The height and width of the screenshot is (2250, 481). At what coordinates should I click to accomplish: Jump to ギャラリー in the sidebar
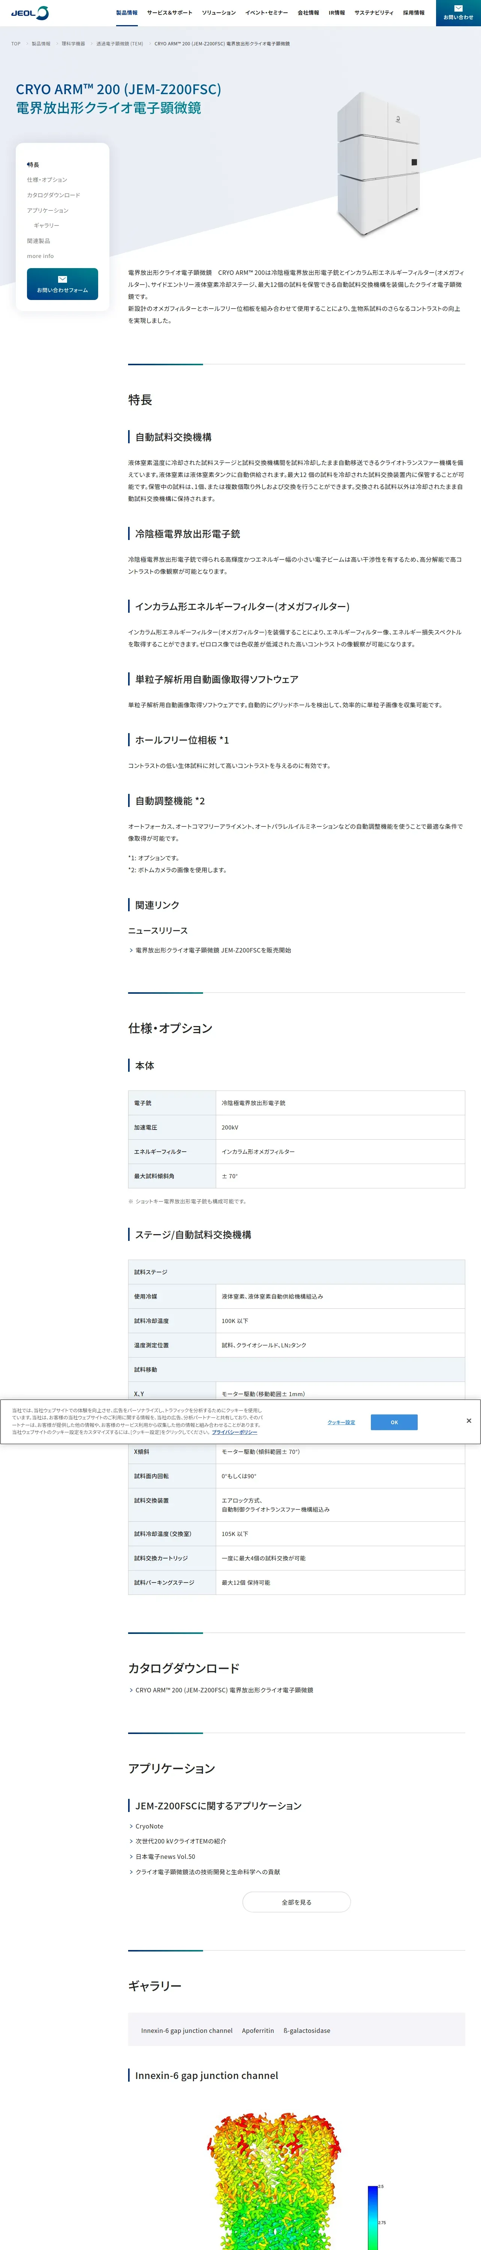click(46, 225)
